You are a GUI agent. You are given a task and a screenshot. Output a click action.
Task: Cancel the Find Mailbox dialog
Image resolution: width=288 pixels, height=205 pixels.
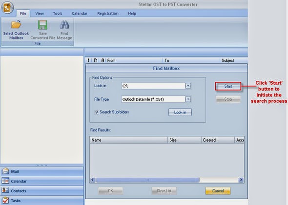(218, 191)
